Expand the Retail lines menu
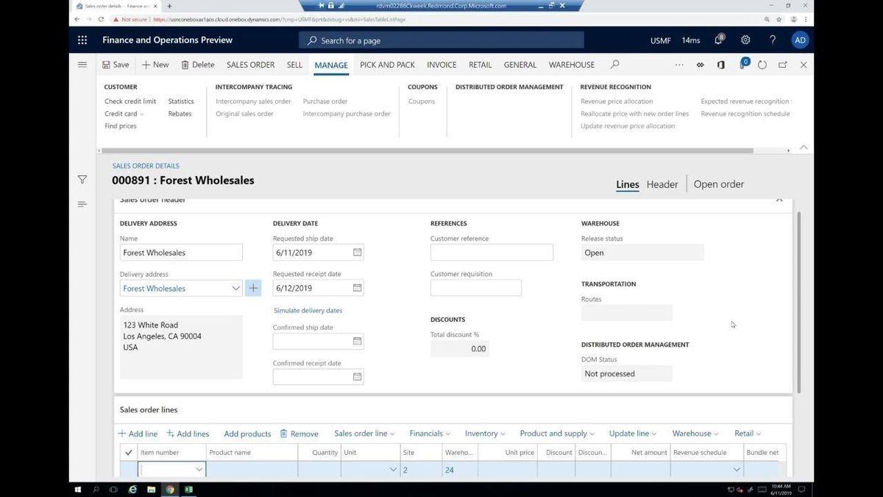Viewport: 883px width, 497px height. pyautogui.click(x=748, y=434)
